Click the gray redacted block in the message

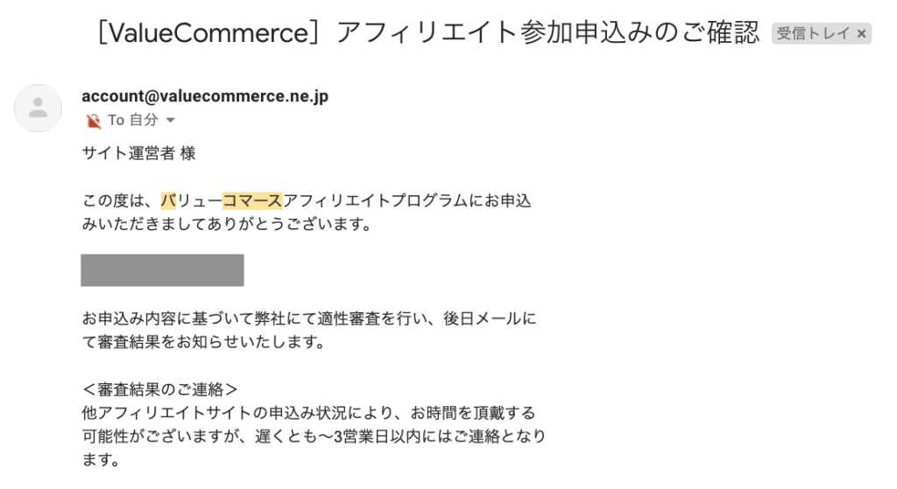point(162,270)
